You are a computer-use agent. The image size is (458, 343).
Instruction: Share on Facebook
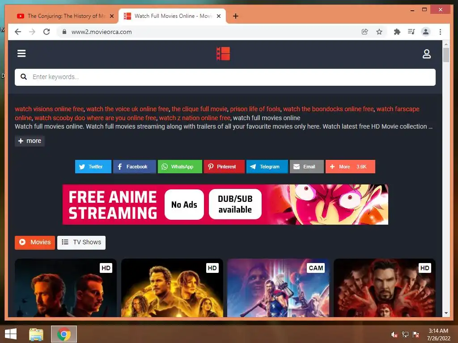coord(134,167)
